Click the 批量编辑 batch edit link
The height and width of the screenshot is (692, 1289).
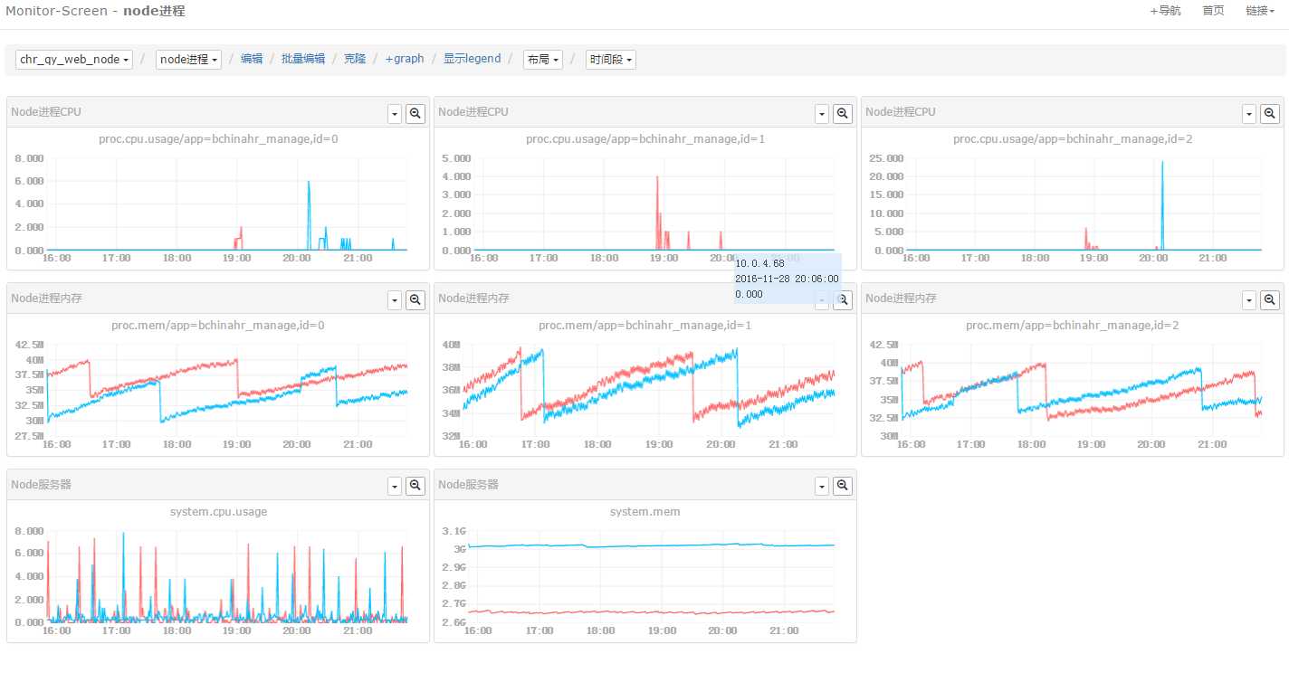pyautogui.click(x=303, y=59)
